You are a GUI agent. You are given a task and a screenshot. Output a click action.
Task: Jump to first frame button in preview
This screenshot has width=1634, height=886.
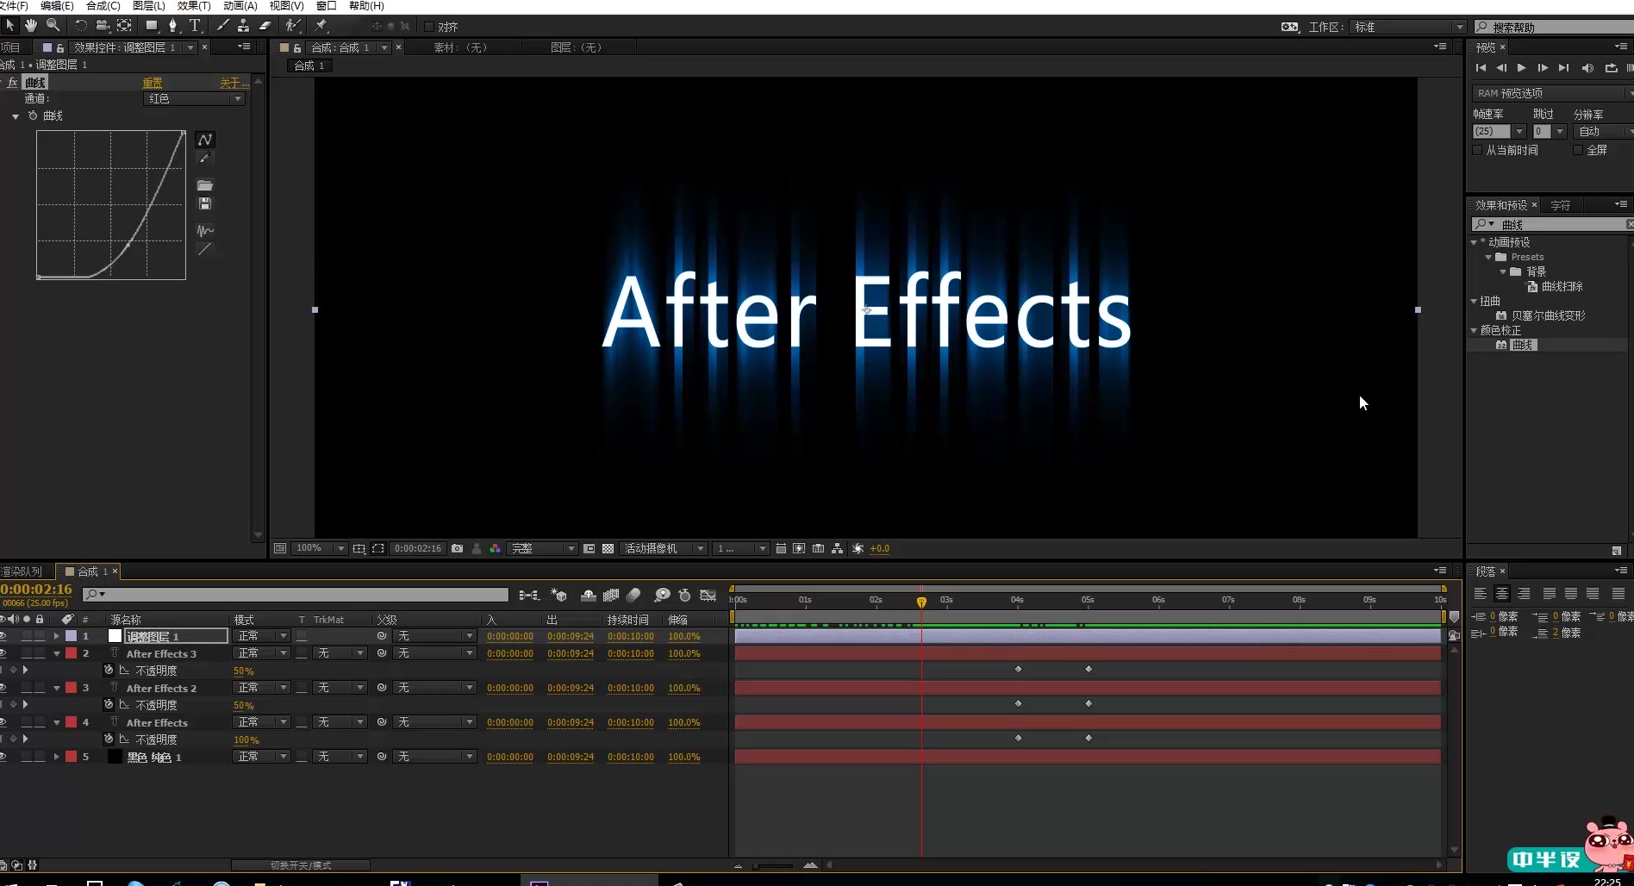click(x=1481, y=67)
